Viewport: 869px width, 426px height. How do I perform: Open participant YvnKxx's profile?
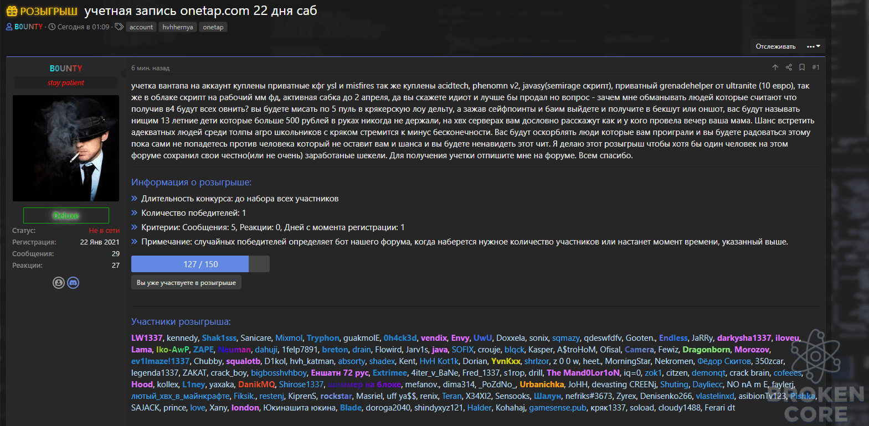[506, 361]
